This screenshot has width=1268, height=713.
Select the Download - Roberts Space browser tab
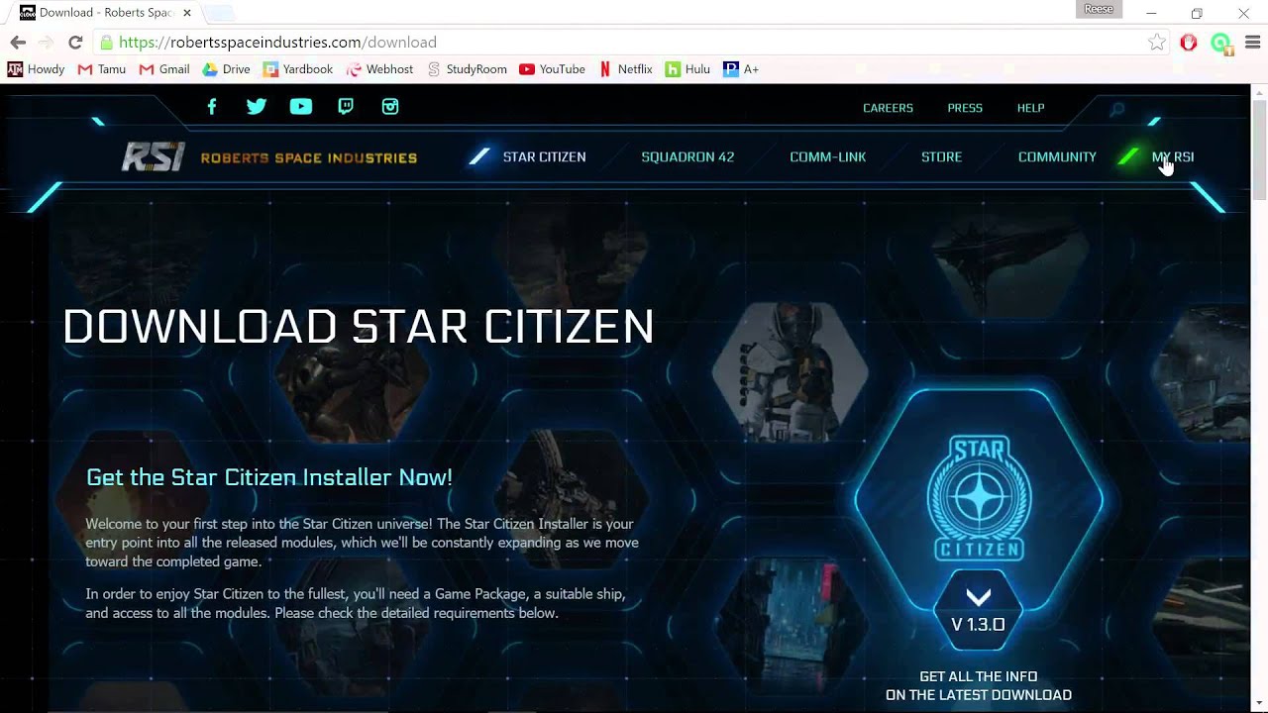coord(105,13)
